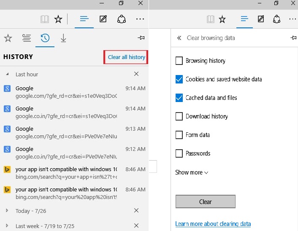
Task: Click Bing favicon of bing.com/search?q=your+app entry
Action: coord(7,169)
